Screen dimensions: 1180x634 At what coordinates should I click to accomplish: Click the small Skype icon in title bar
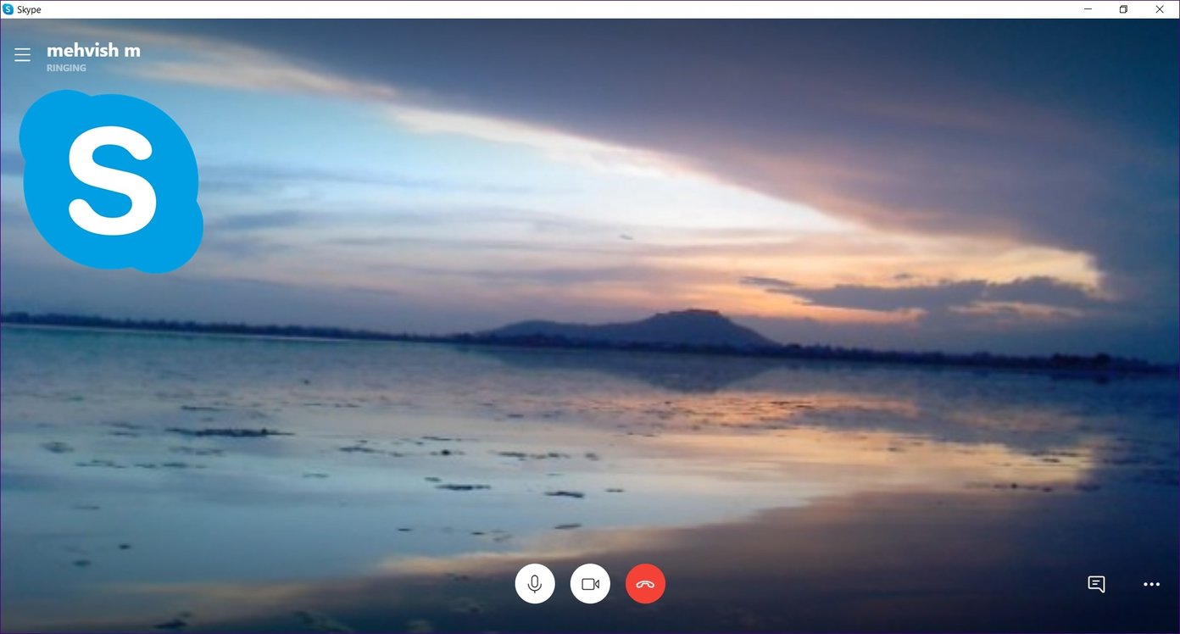[x=8, y=9]
